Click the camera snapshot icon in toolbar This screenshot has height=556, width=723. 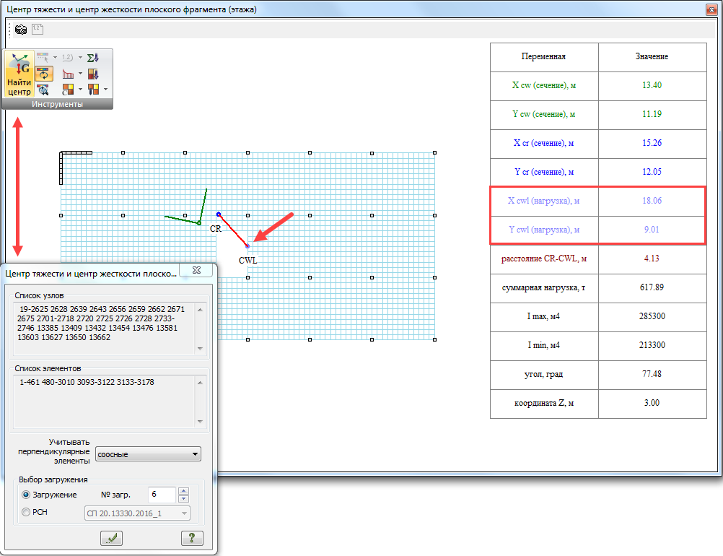click(x=21, y=30)
